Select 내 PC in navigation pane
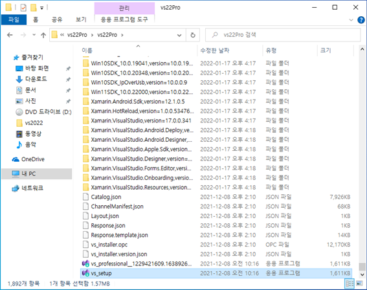Image resolution: width=367 pixels, height=290 pixels. pyautogui.click(x=36, y=173)
